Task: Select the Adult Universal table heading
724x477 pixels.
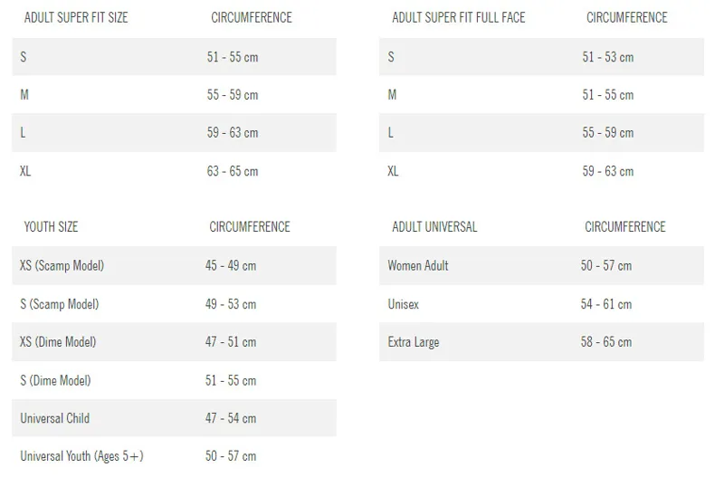Action: 434,227
